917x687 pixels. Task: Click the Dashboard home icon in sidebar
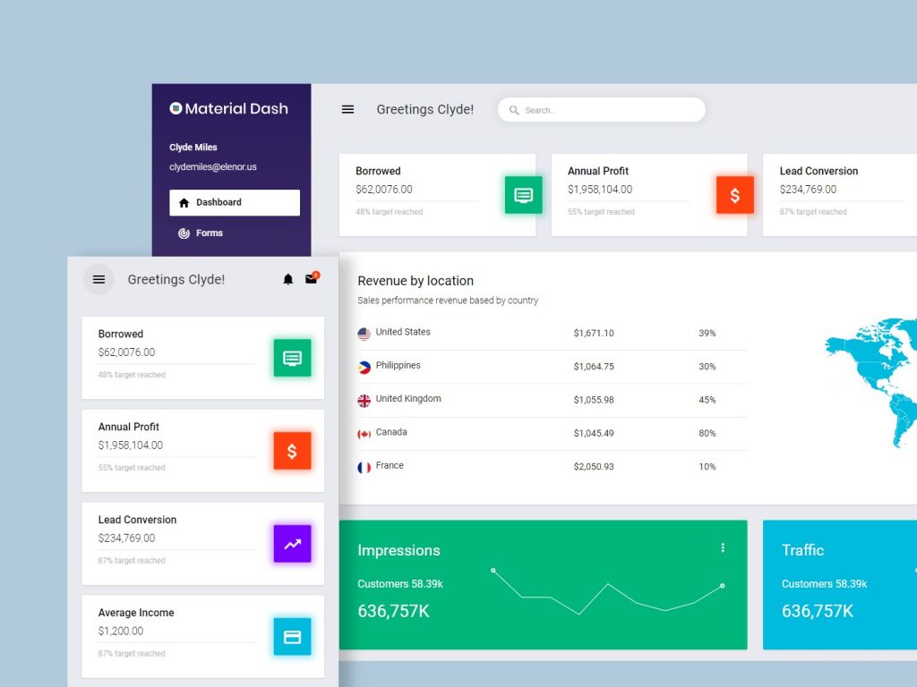click(184, 203)
